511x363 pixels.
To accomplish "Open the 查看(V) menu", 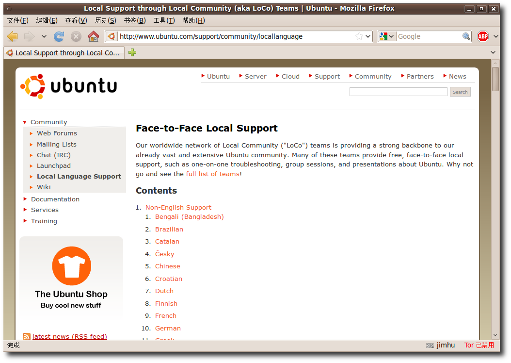I will 76,20.
